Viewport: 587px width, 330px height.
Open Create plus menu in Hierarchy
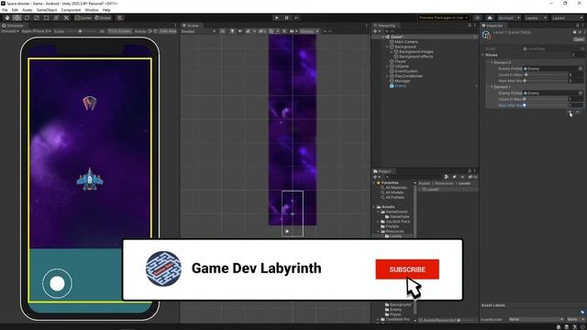coord(376,31)
